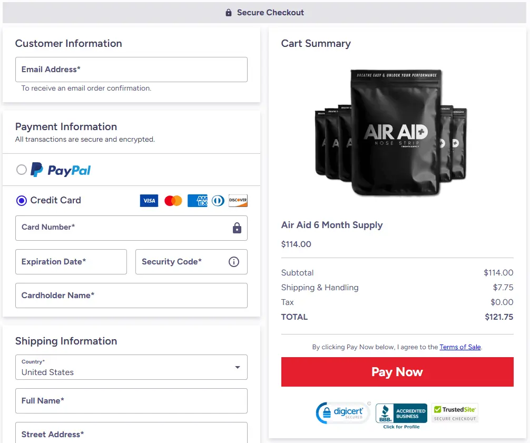The image size is (530, 443).
Task: Click the Subtotal $114.00 value
Action: (x=498, y=273)
